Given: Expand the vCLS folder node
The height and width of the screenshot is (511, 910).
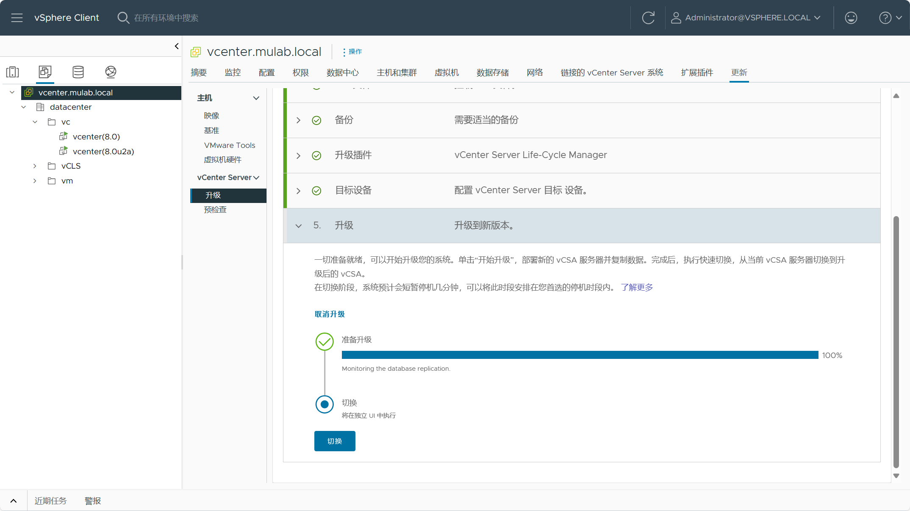Looking at the screenshot, I should [35, 166].
